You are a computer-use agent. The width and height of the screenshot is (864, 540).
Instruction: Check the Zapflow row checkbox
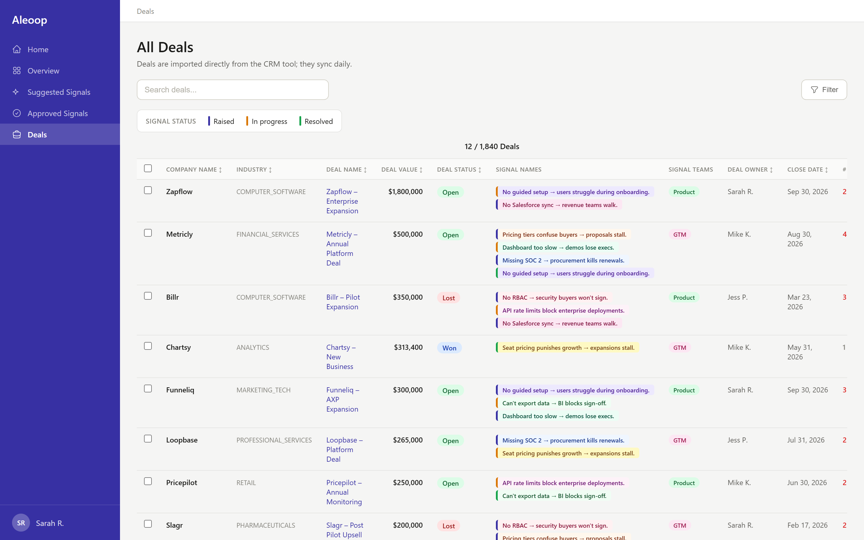tap(148, 190)
